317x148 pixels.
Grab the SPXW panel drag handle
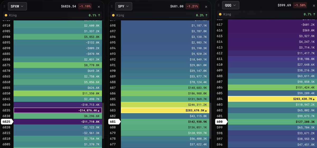click(x=4, y=6)
